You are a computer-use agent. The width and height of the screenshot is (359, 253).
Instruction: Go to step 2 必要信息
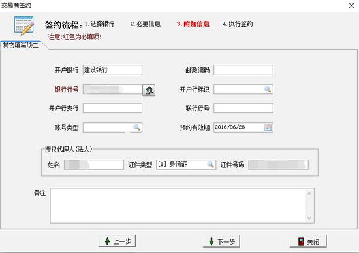click(146, 24)
